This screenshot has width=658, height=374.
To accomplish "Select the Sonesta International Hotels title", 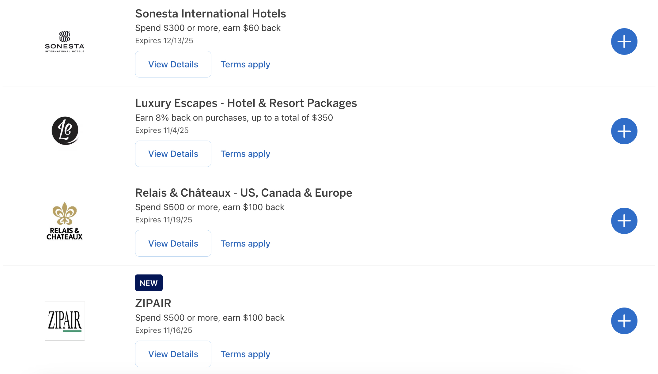I will [210, 14].
